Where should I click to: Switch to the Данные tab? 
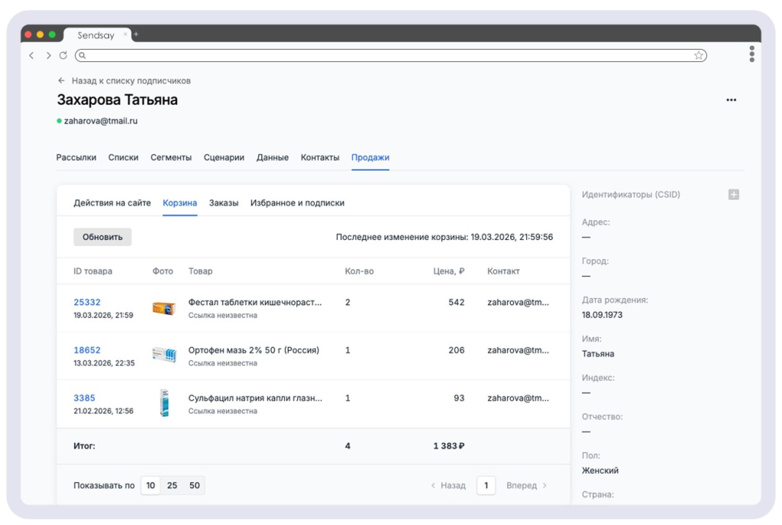pyautogui.click(x=273, y=157)
